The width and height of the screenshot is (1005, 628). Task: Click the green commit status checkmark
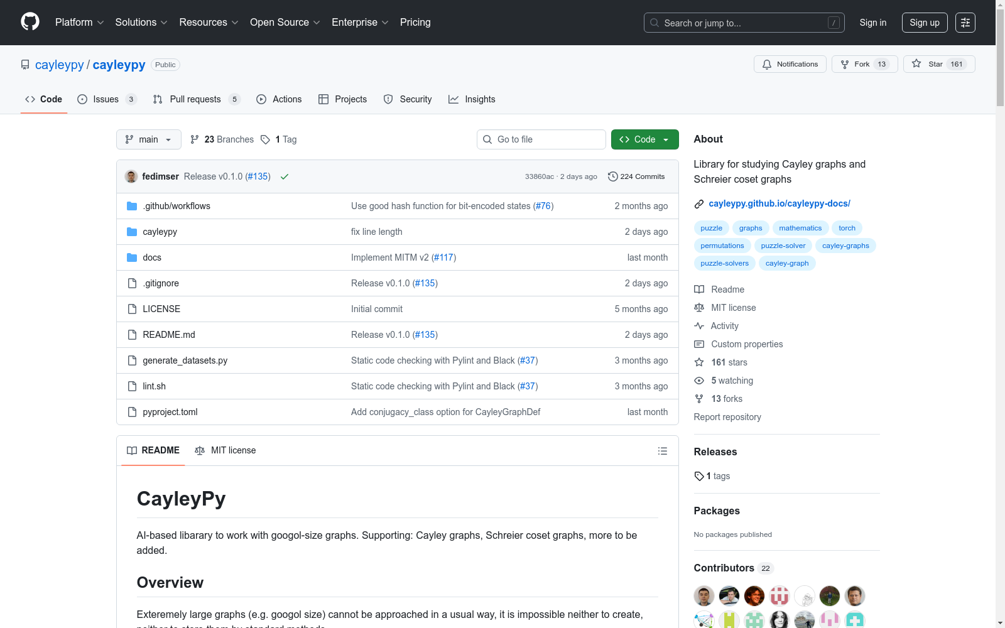click(x=285, y=176)
